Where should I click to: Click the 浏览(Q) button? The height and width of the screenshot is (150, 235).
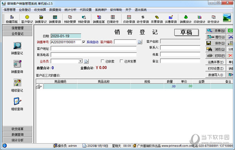point(216,49)
